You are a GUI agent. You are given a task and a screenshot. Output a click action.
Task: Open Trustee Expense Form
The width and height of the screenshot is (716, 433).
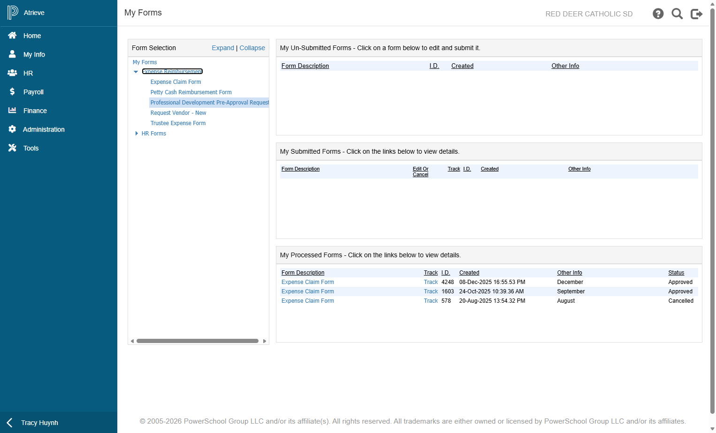point(178,123)
